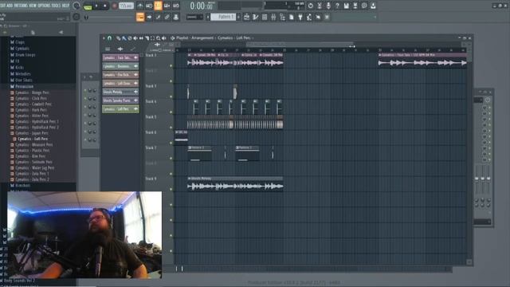Disable the orange countdown before recording icon
This screenshot has height=287, width=510.
point(158,6)
